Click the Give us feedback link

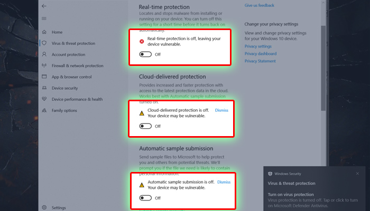[x=260, y=5]
